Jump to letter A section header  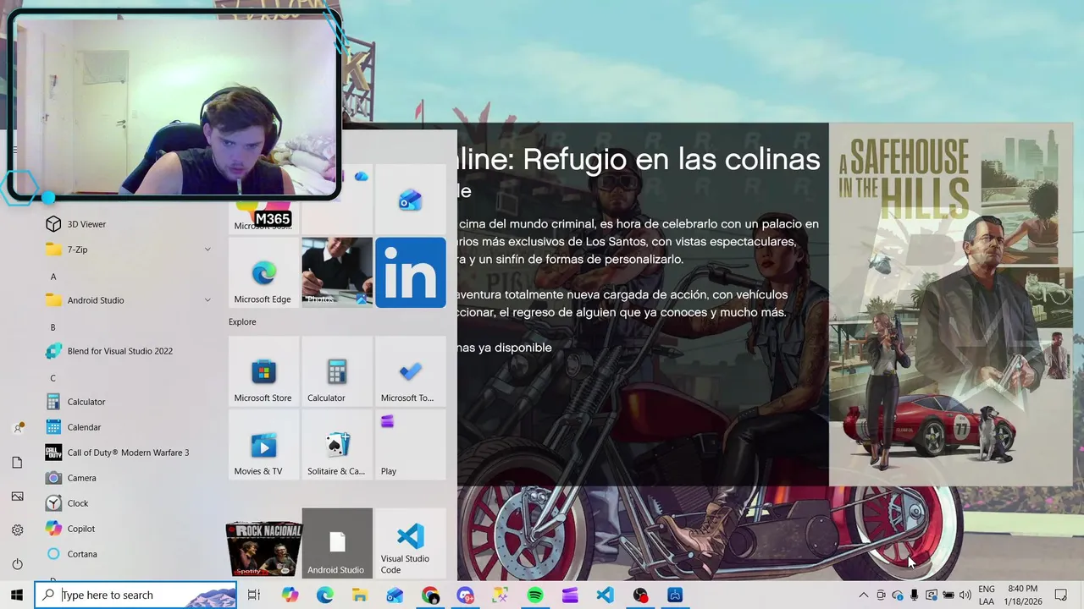[53, 277]
